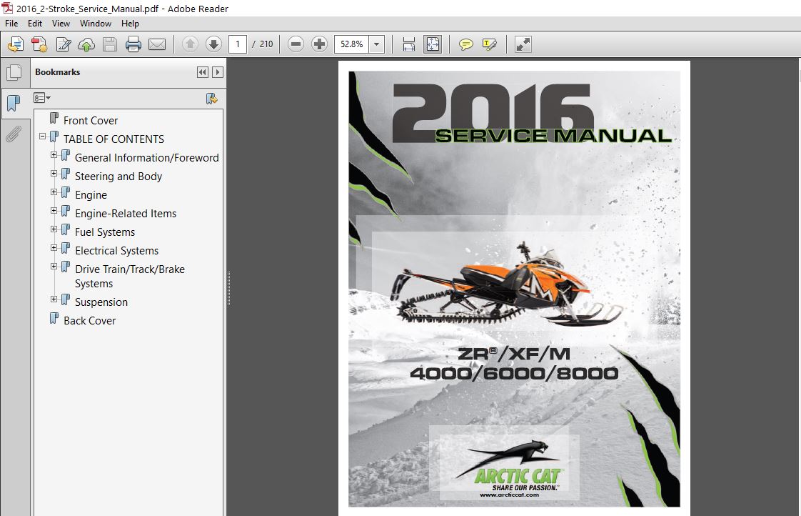Expand the Steering and Body bookmark

coord(54,174)
